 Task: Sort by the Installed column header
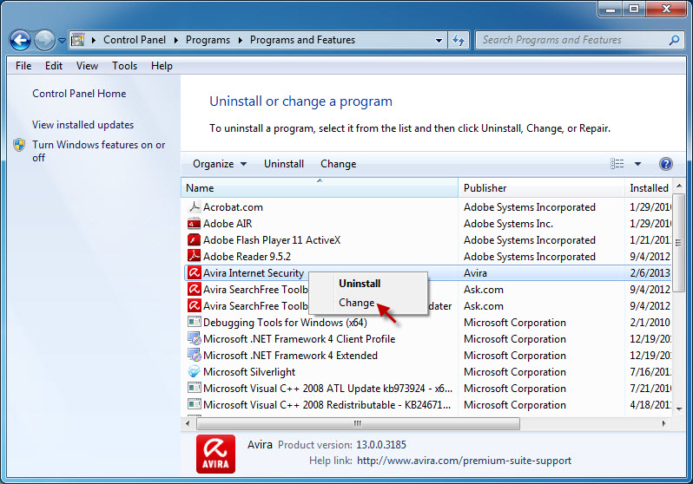pos(649,188)
